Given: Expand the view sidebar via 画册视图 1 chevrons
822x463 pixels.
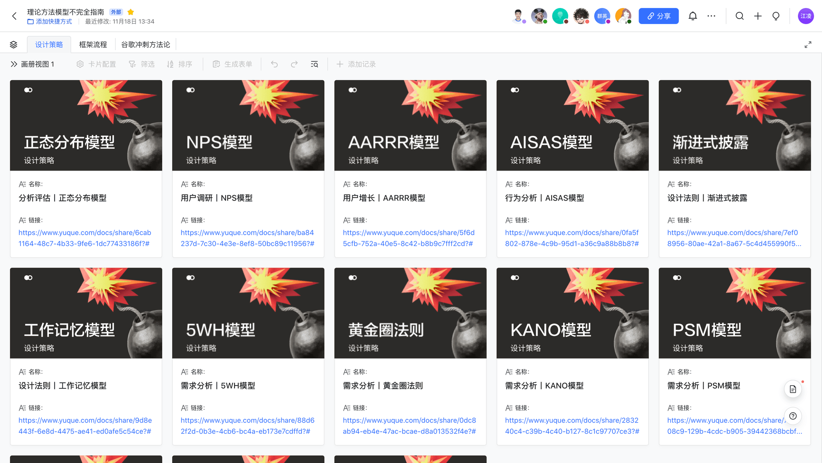Looking at the screenshot, I should tap(14, 64).
